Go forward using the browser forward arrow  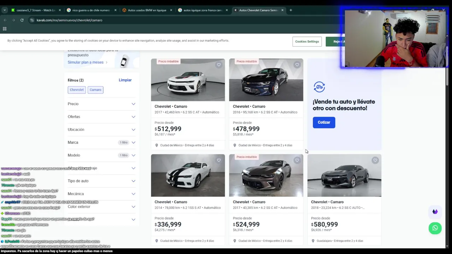(13, 20)
